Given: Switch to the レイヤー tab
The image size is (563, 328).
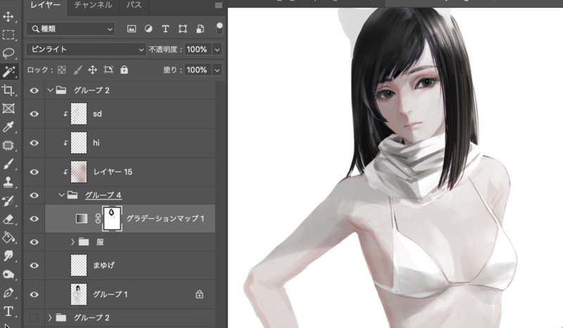Looking at the screenshot, I should (x=46, y=5).
